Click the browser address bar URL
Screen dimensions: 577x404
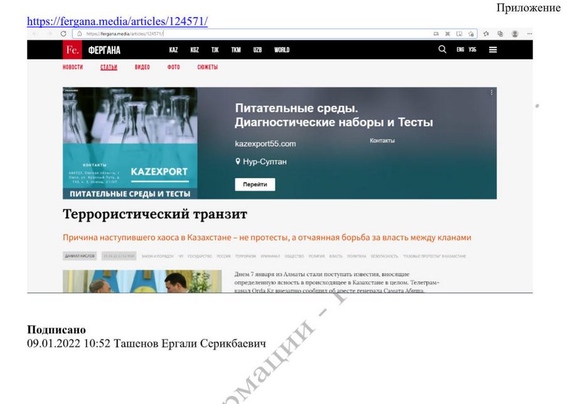(x=125, y=33)
